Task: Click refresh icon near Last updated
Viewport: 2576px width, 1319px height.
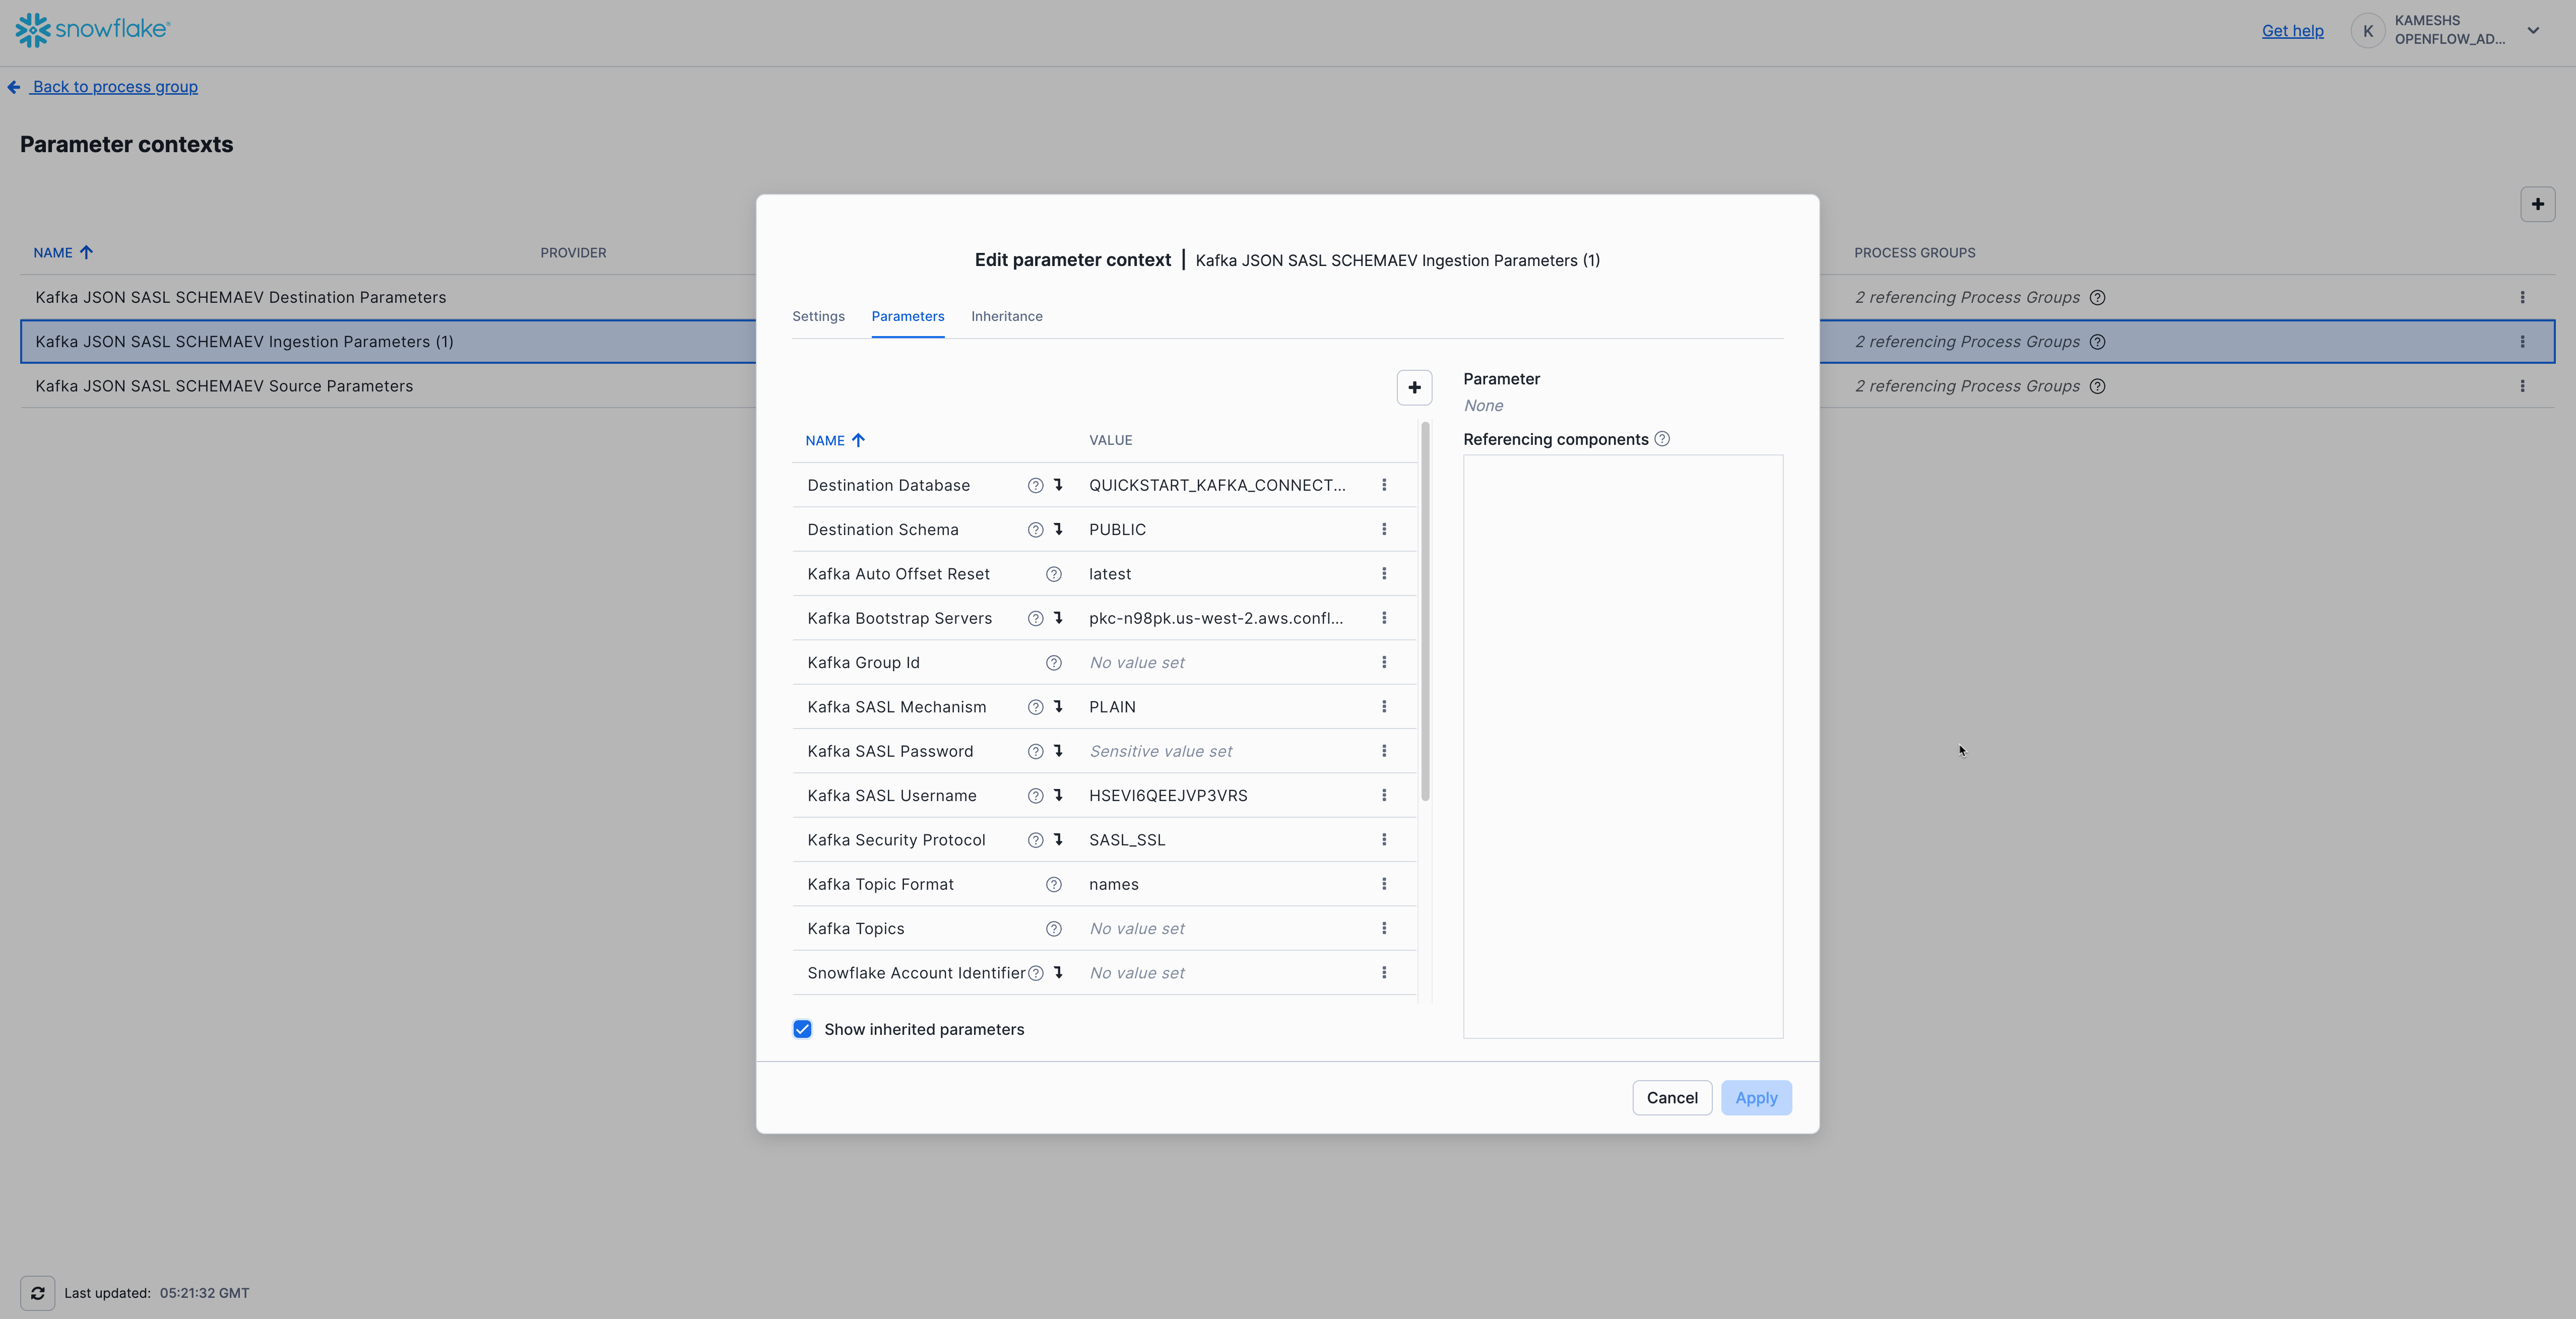Action: coord(38,1292)
